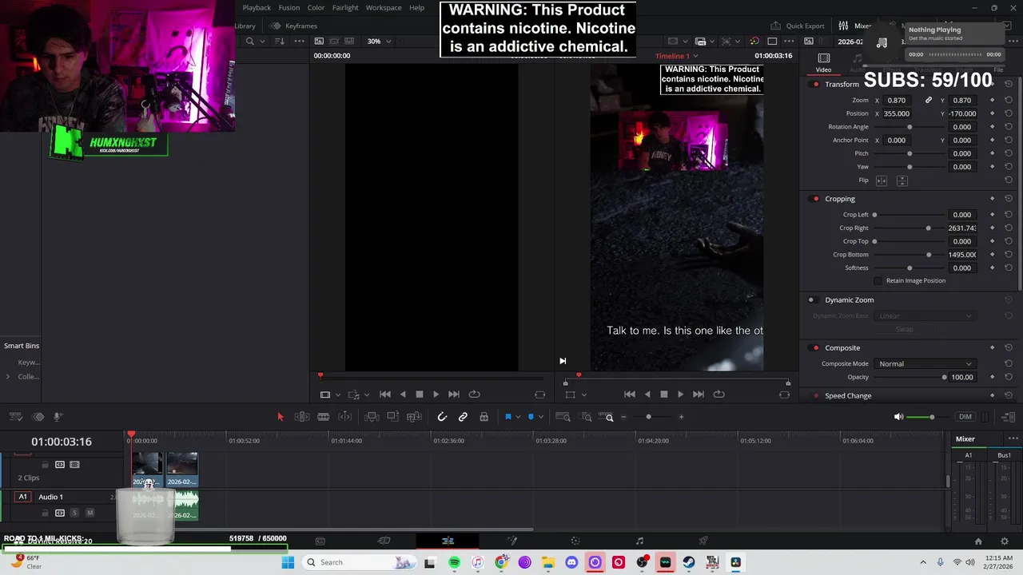Open the Help menu

416,8
